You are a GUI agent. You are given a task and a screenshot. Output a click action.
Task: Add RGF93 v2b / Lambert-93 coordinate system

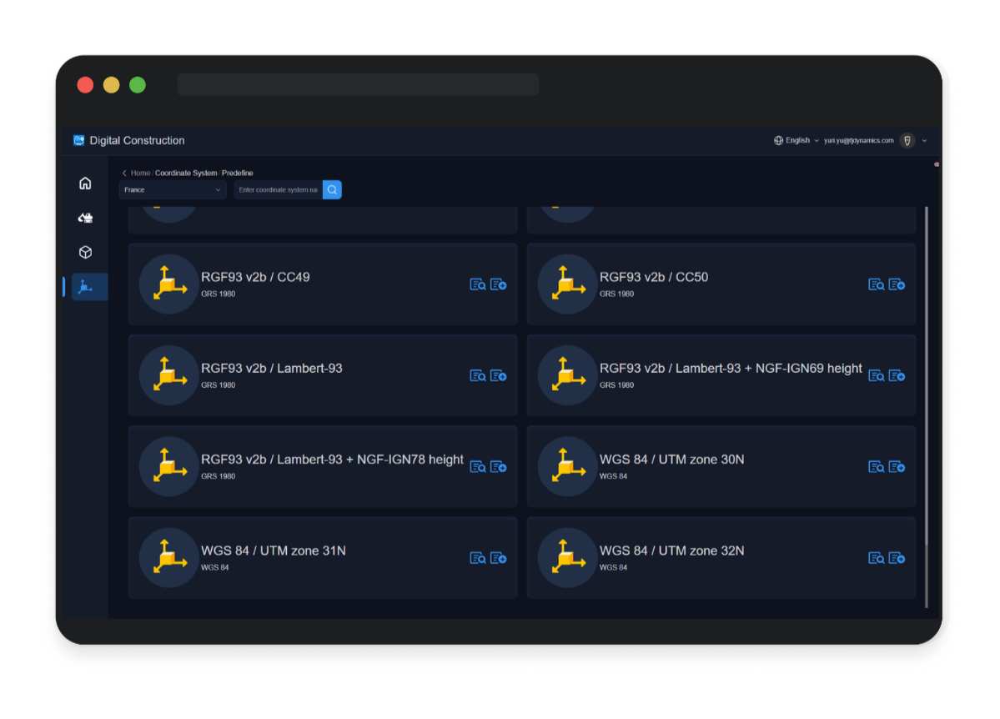(x=498, y=376)
